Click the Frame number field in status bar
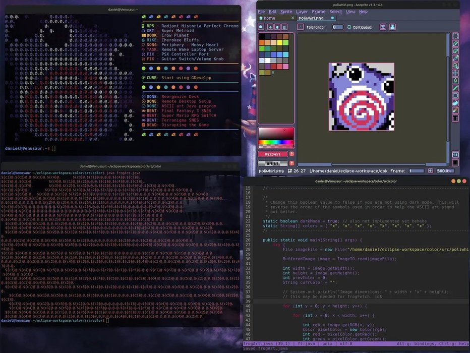 click(x=417, y=171)
